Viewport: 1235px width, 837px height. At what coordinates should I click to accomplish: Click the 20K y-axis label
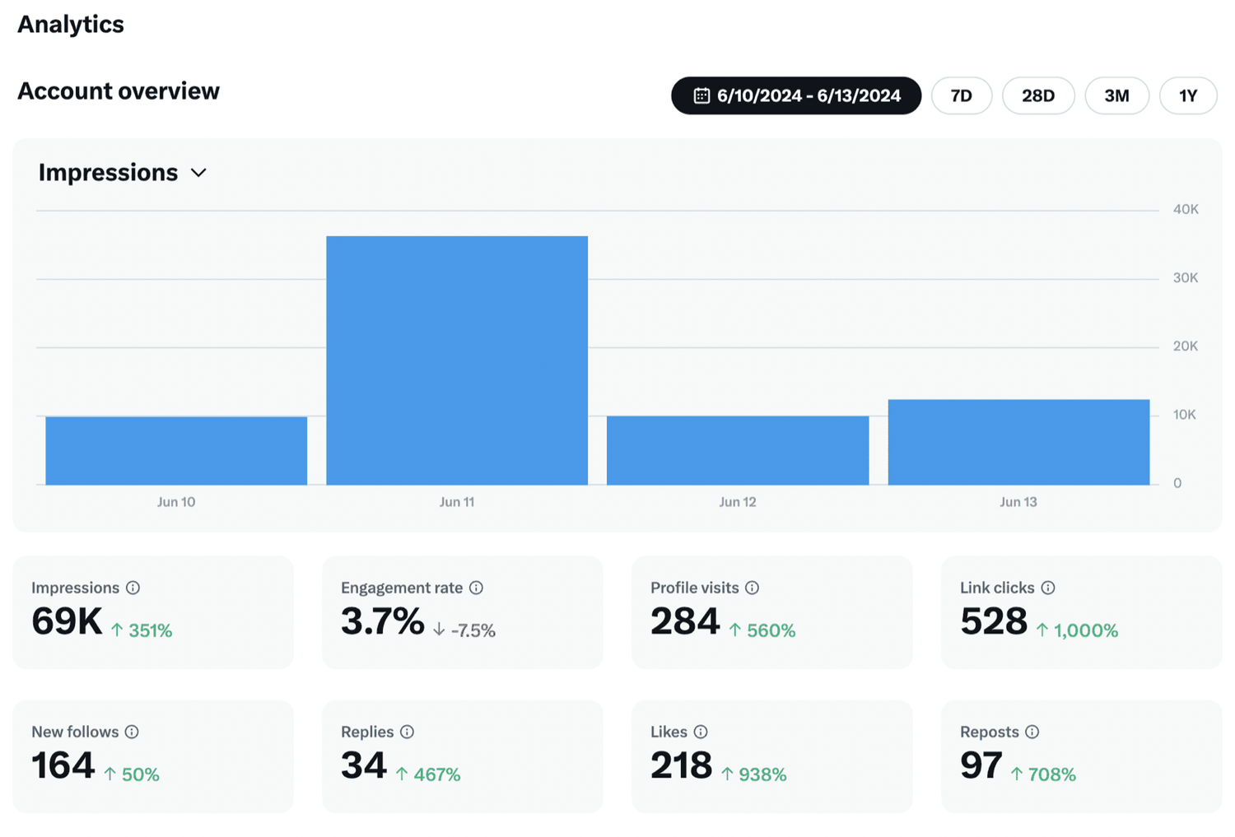(x=1186, y=346)
